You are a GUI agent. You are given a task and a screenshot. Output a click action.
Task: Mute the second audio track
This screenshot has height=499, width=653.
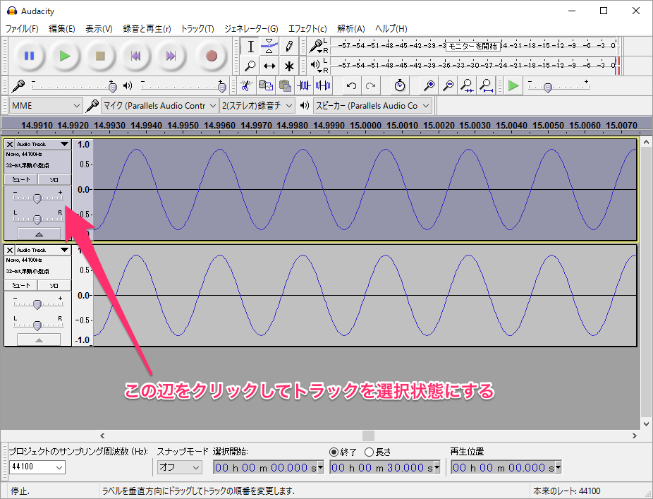tap(21, 286)
